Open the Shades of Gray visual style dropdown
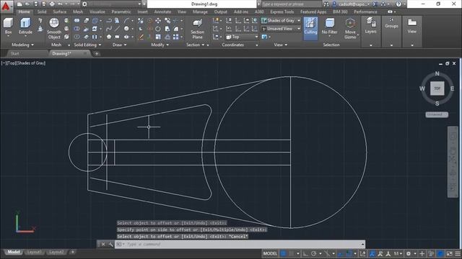The width and height of the screenshot is (462, 259). (281, 21)
